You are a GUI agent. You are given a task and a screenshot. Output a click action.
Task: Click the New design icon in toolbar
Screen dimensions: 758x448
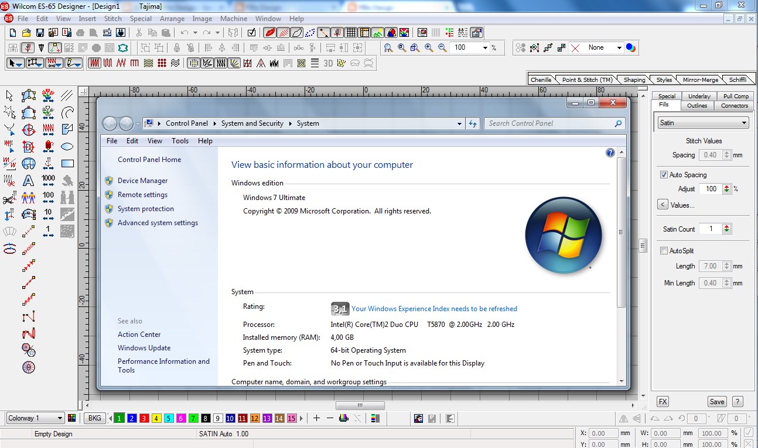point(12,33)
